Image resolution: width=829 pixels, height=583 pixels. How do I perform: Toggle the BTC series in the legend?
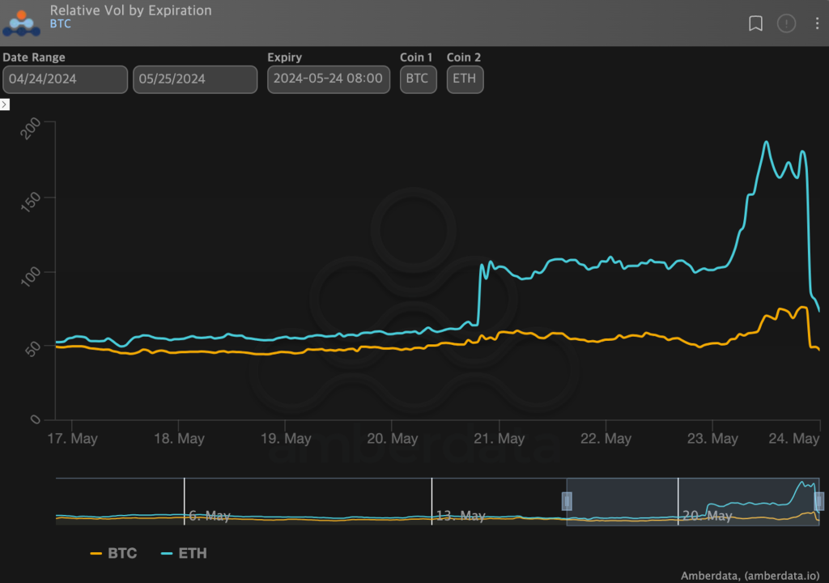113,554
